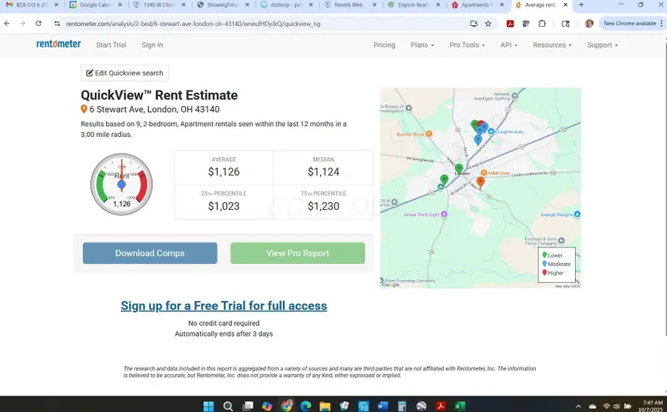Click the Rentometer logo

point(59,44)
